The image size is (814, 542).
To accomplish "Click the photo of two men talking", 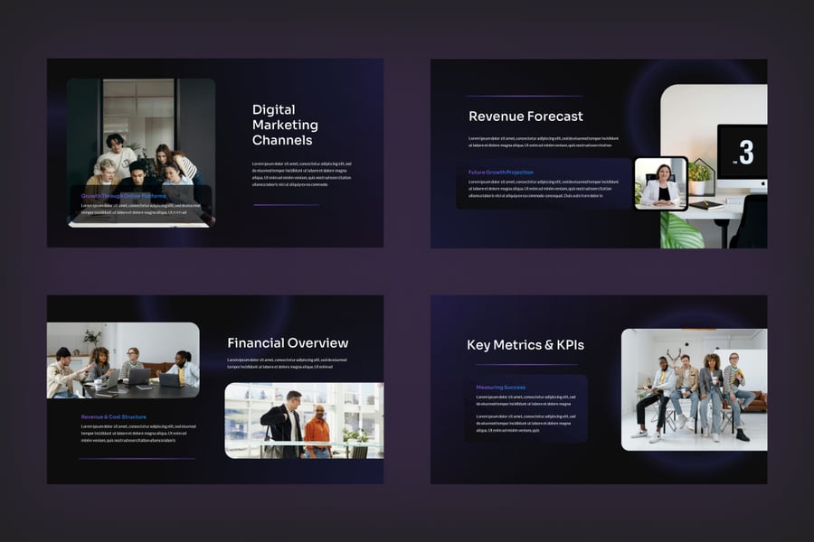I will pos(303,420).
